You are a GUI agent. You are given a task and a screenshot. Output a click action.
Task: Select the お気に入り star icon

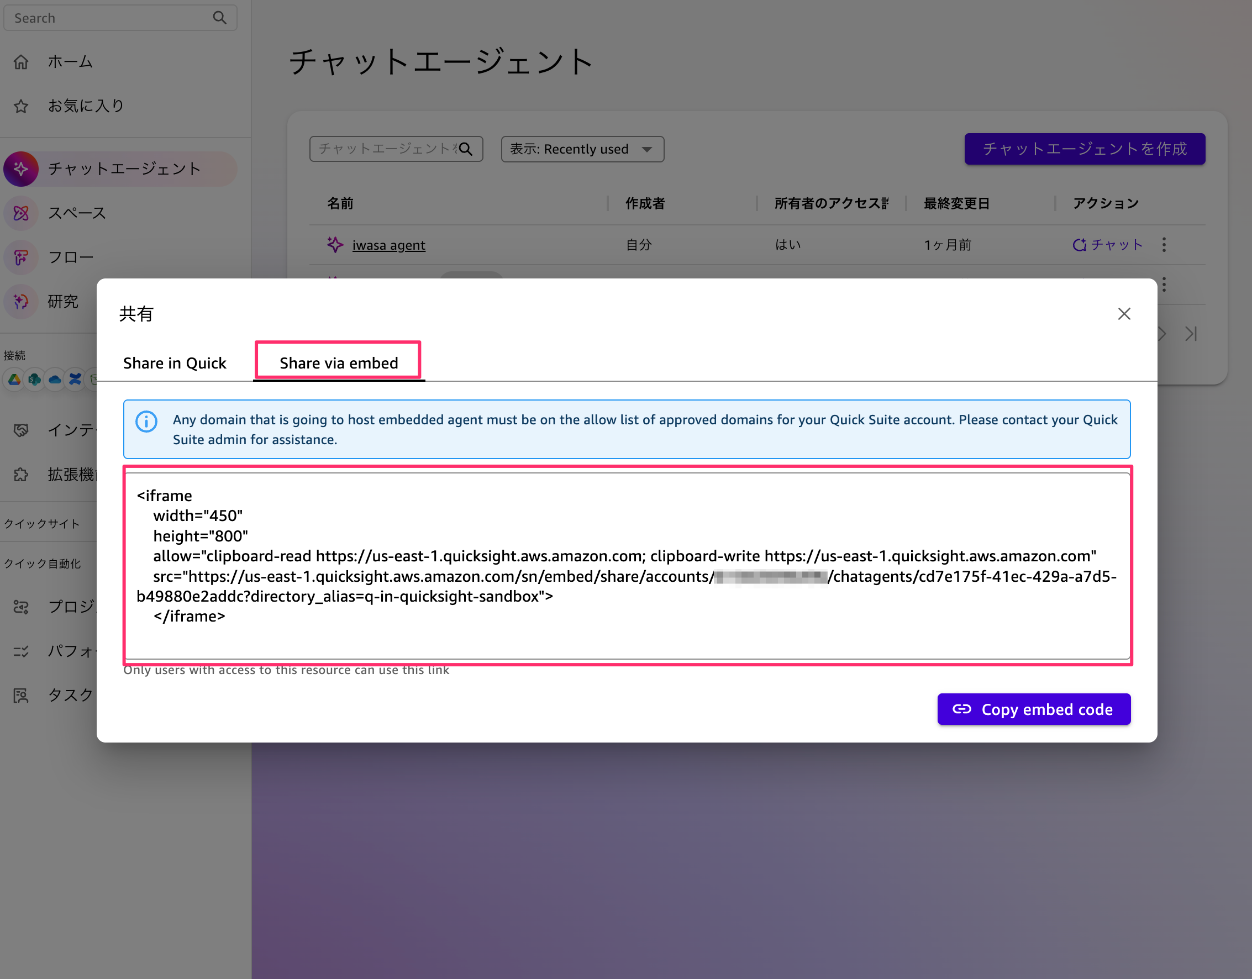tap(21, 106)
